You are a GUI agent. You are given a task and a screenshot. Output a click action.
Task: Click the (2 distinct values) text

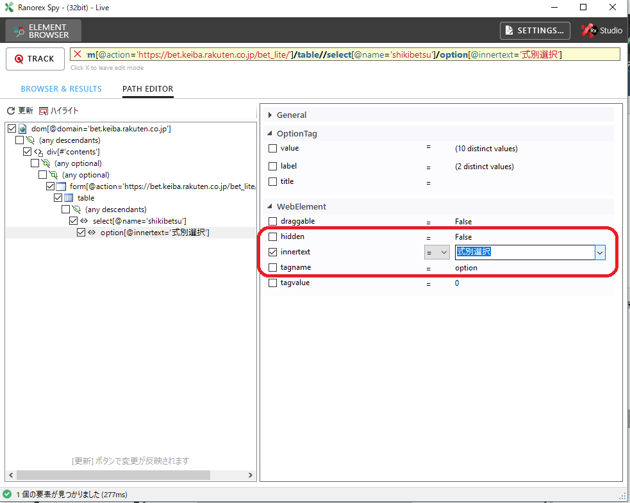point(484,167)
